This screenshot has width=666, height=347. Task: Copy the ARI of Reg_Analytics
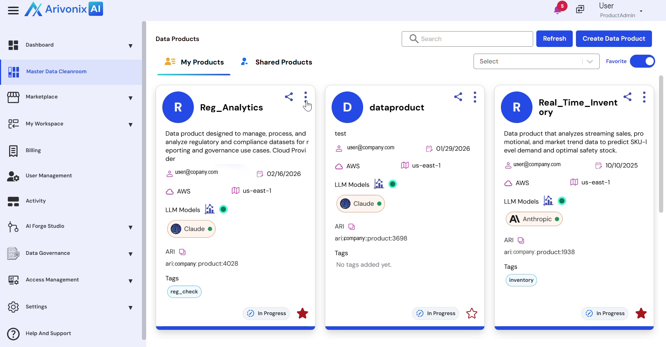click(x=182, y=252)
